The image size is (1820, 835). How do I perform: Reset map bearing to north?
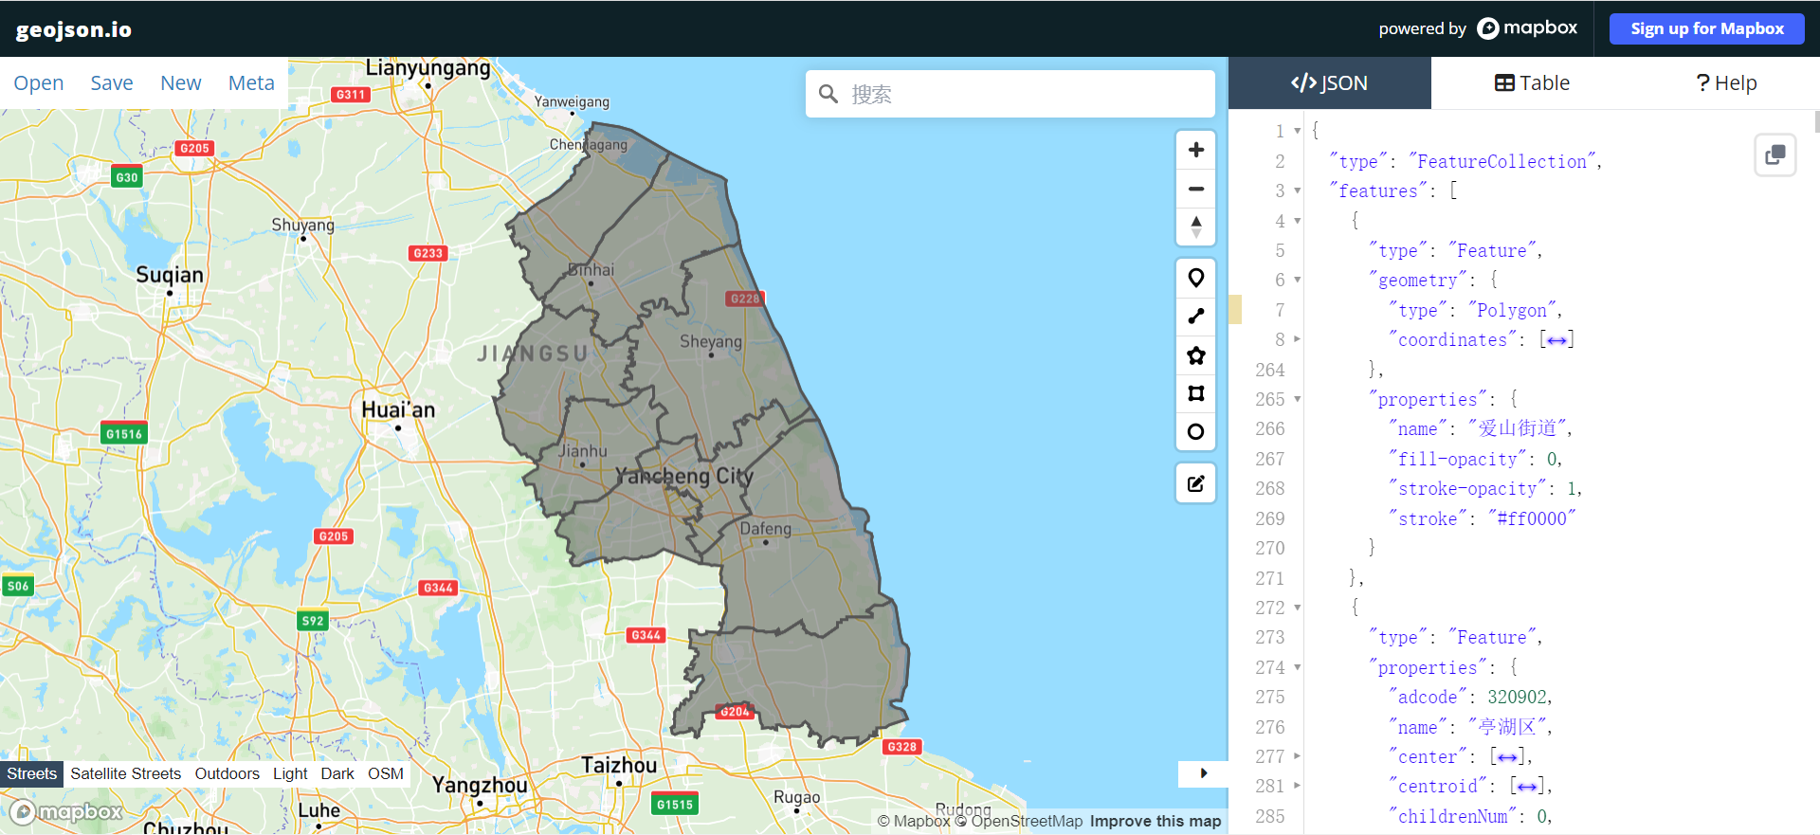(x=1195, y=227)
